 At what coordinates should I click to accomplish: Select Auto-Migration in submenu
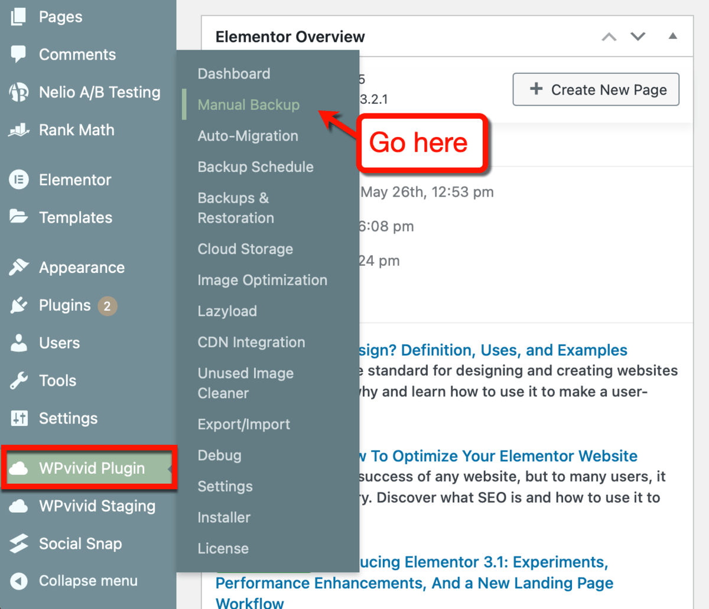[248, 136]
